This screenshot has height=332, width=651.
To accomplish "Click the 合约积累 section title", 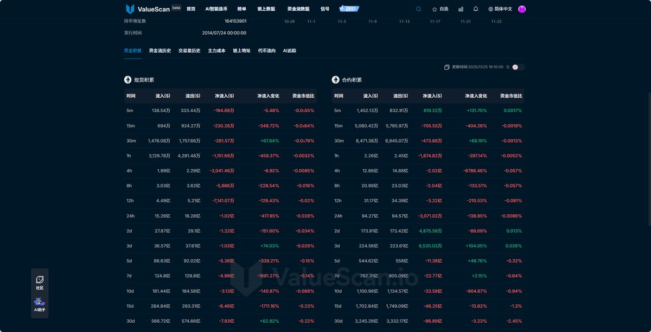I will point(352,80).
